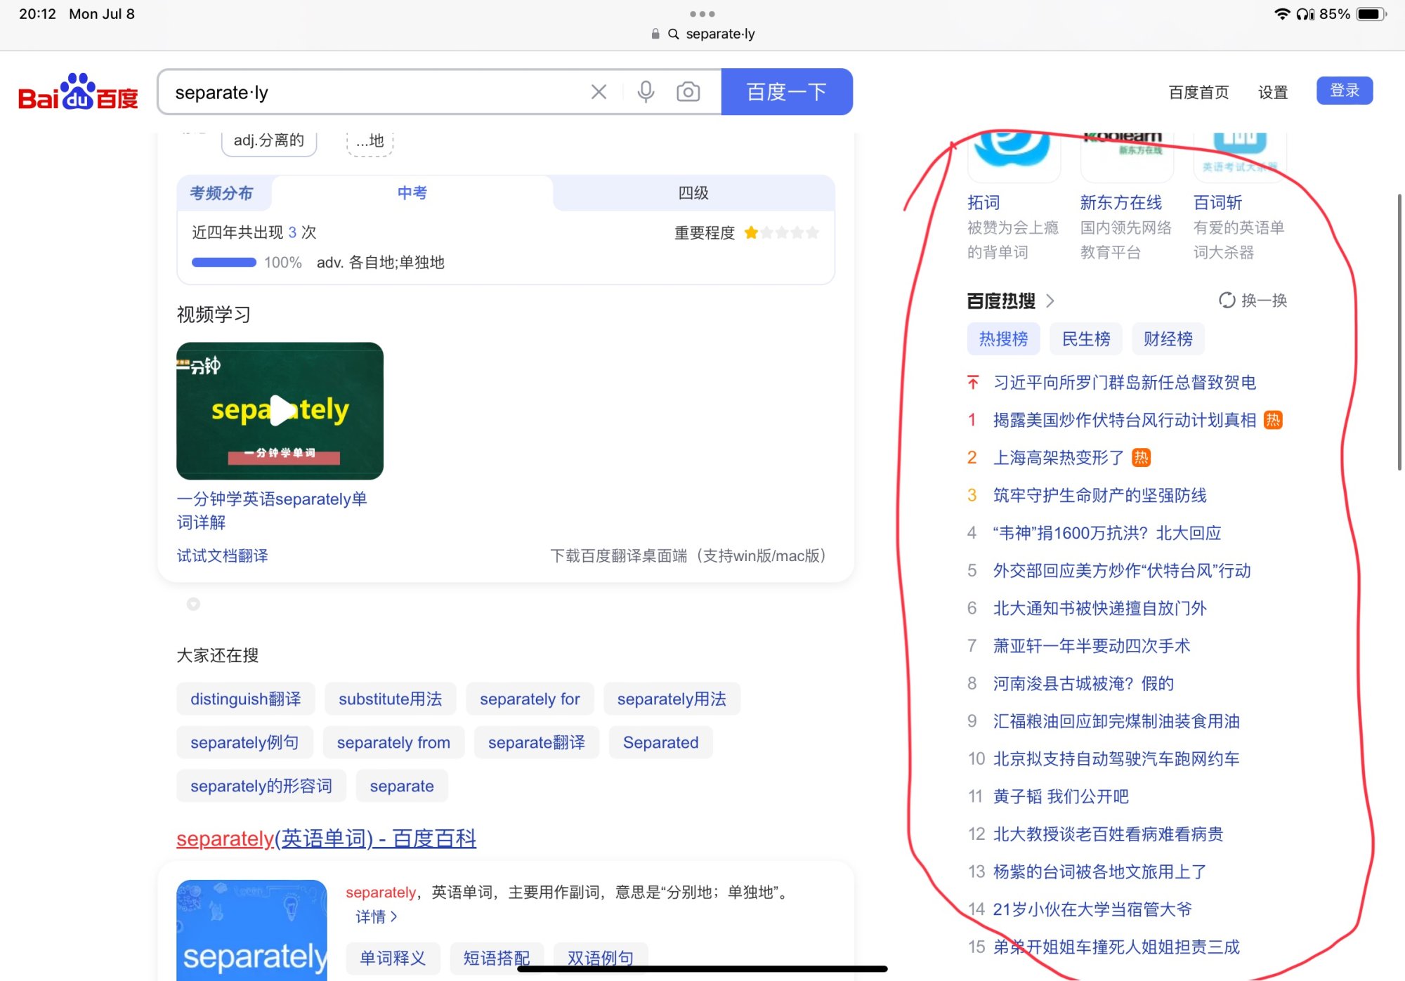Expand 百度热搜 with the chevron arrow

pos(1050,301)
